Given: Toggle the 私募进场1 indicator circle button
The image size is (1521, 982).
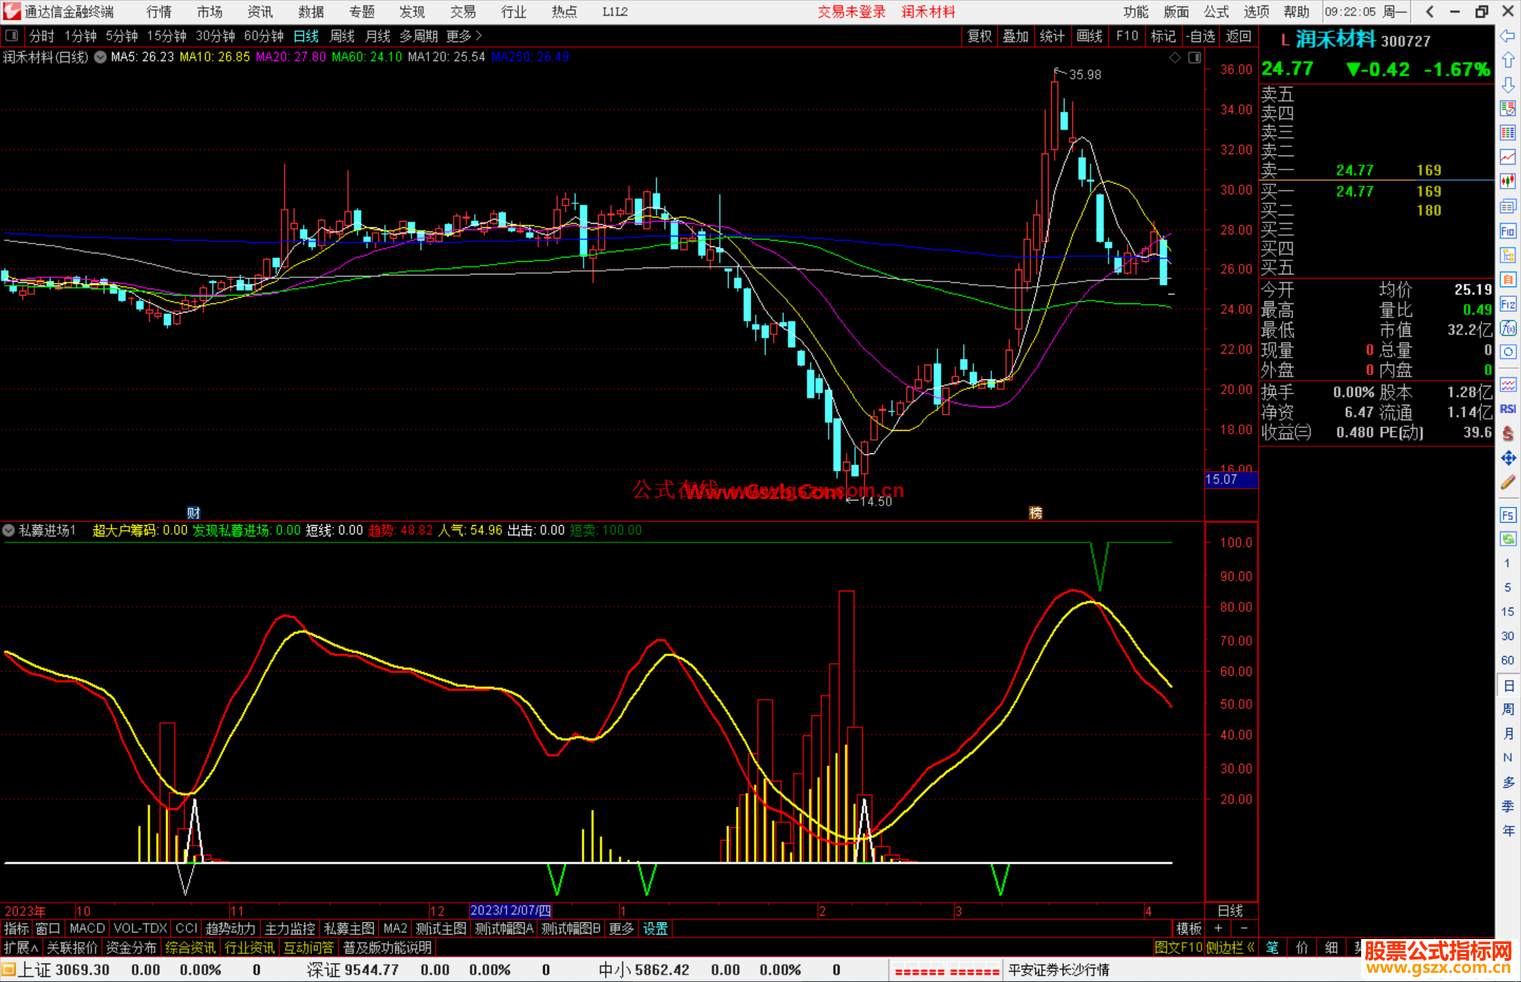Looking at the screenshot, I should pos(9,530).
